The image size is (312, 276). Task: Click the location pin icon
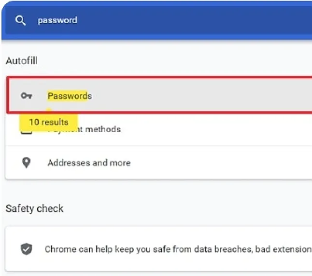pyautogui.click(x=26, y=163)
